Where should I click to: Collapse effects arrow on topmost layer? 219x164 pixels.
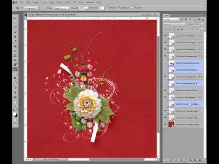click(203, 36)
